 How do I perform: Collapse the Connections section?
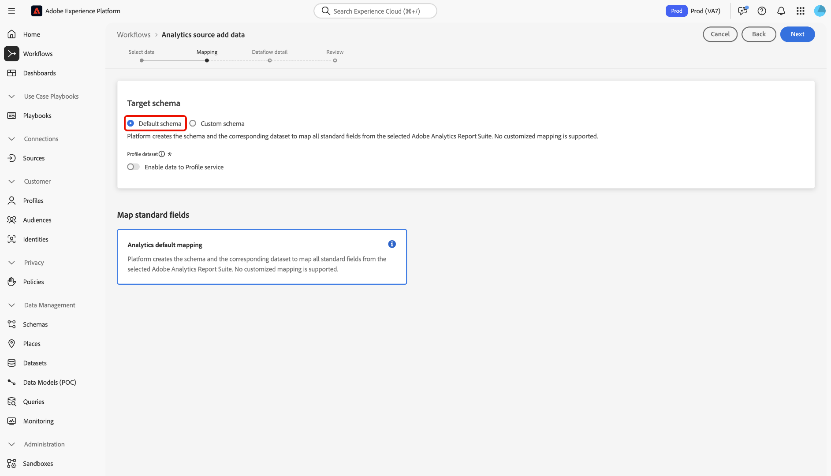click(12, 139)
